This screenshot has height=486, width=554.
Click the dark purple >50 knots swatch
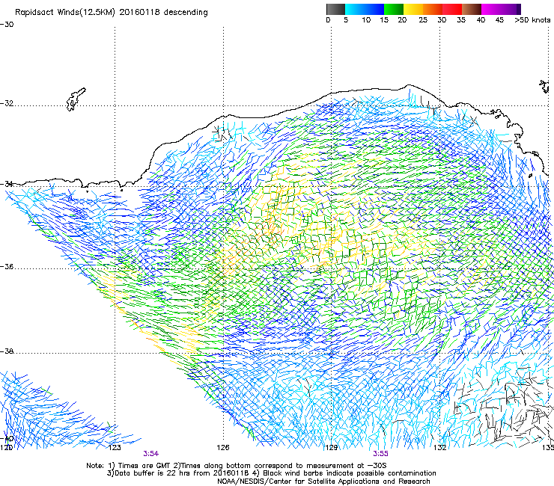click(519, 9)
